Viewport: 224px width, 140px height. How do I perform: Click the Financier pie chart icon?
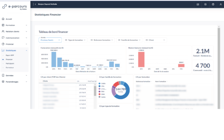click(x=3, y=44)
